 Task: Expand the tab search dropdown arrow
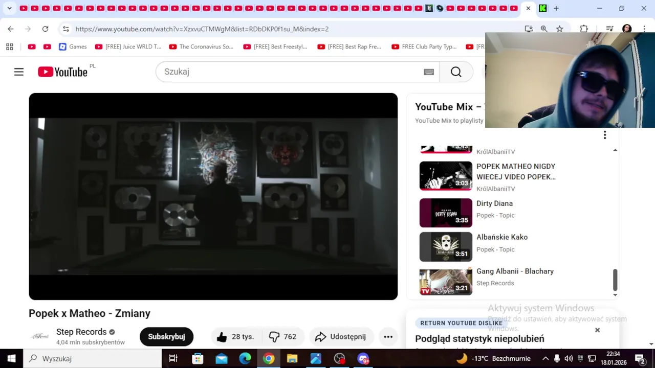click(9, 8)
